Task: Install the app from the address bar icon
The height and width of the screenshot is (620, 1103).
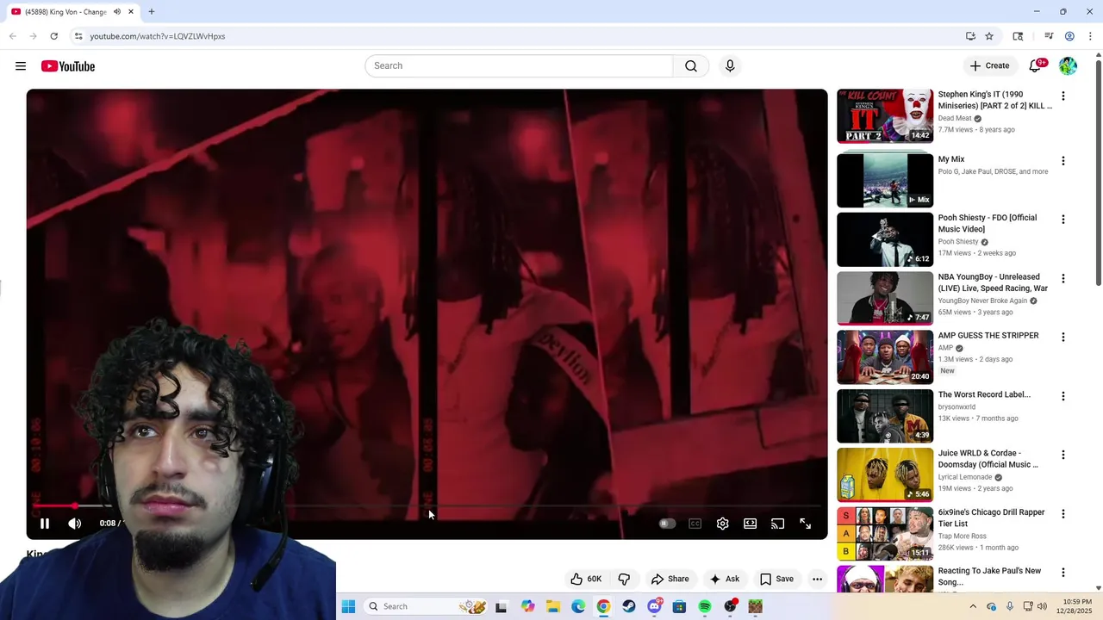Action: click(970, 36)
